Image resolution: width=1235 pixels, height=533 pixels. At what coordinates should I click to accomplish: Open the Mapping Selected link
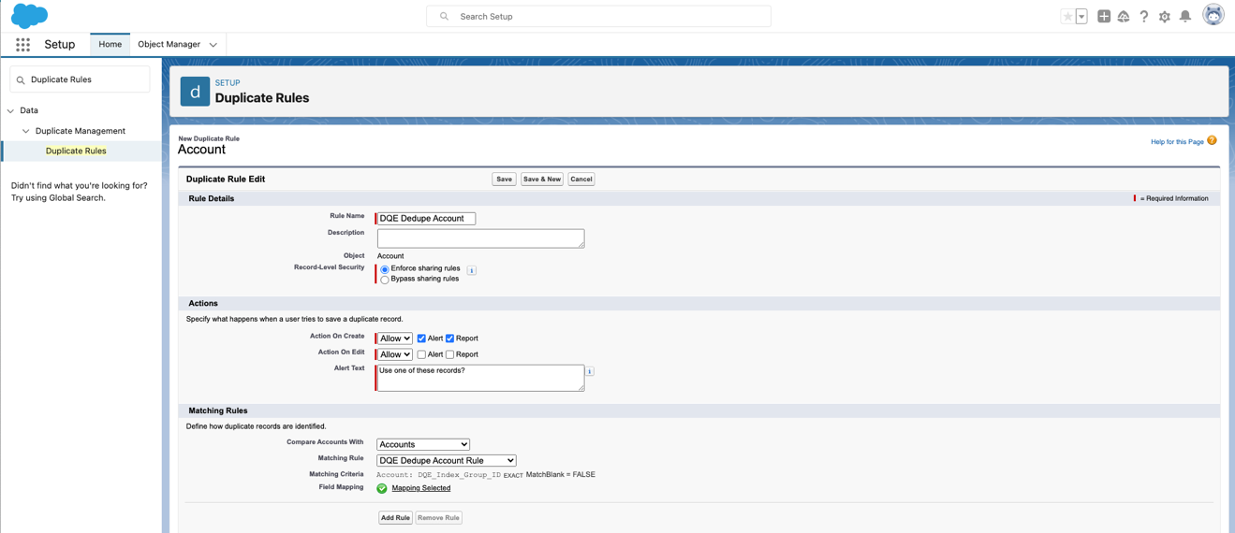click(421, 488)
